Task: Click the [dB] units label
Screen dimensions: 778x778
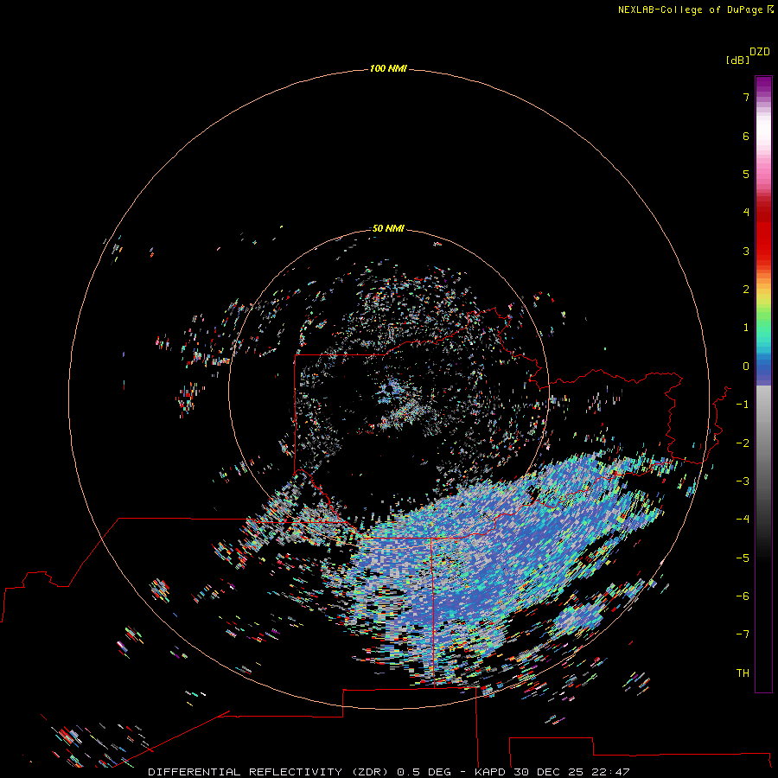Action: coord(737,60)
